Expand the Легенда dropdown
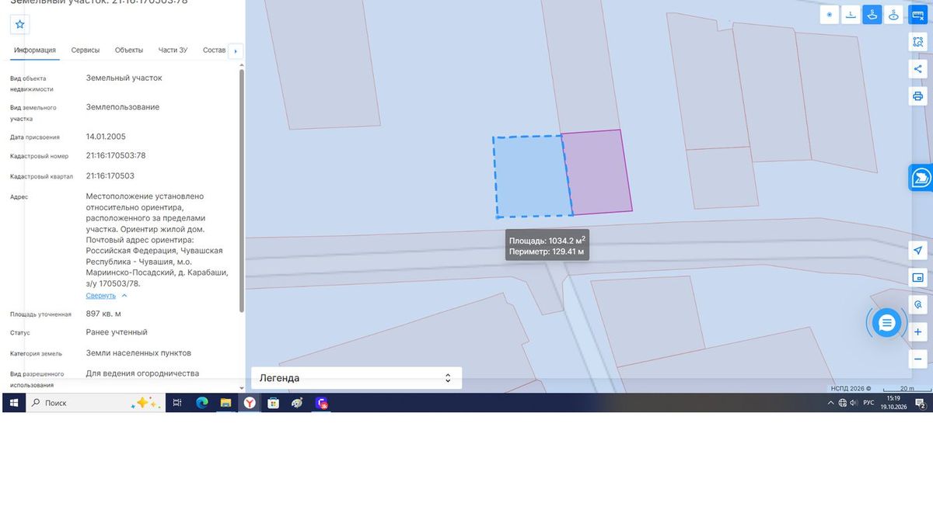 pos(356,378)
